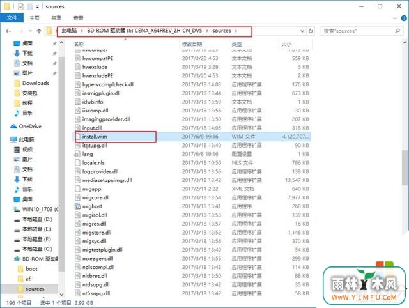
Task: Open quick access toolbar customize dropdown
Action: pos(38,7)
